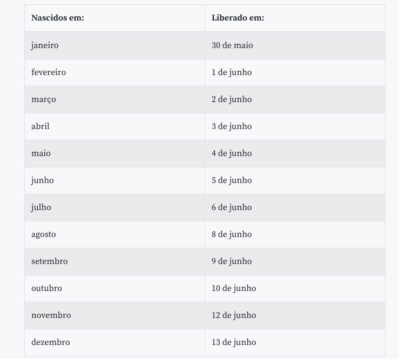This screenshot has height=359, width=399.
Task: Click the "1 de junho" date cell
Action: 232,72
